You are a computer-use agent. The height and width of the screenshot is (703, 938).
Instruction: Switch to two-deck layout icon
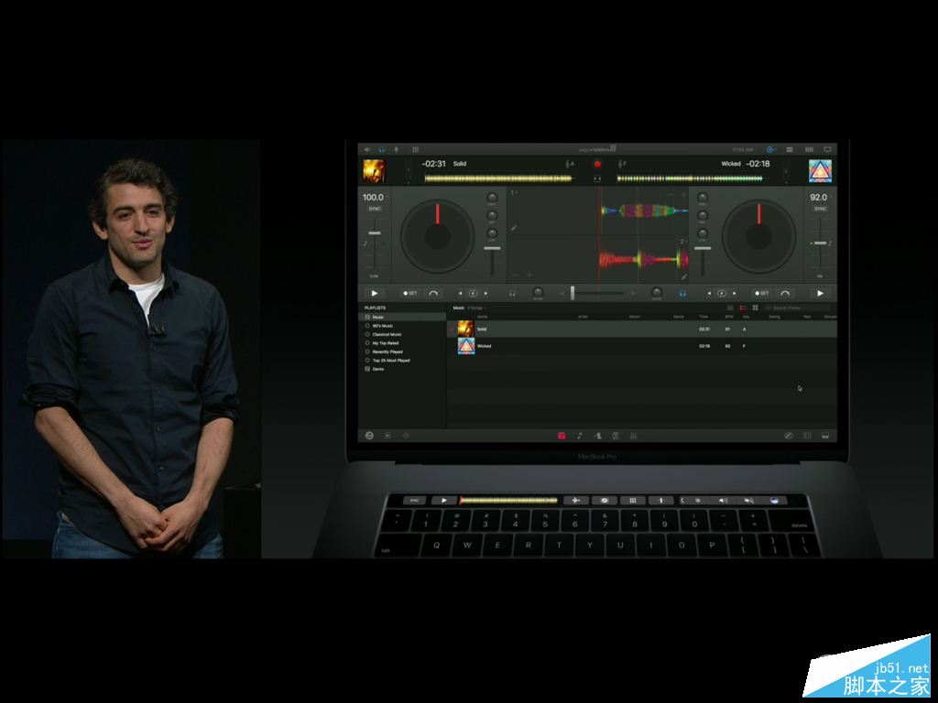(790, 149)
